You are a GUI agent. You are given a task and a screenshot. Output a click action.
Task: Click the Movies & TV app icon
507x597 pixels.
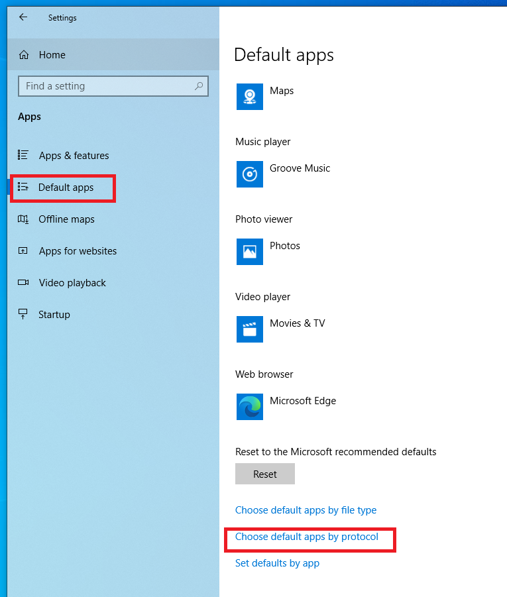[249, 329]
